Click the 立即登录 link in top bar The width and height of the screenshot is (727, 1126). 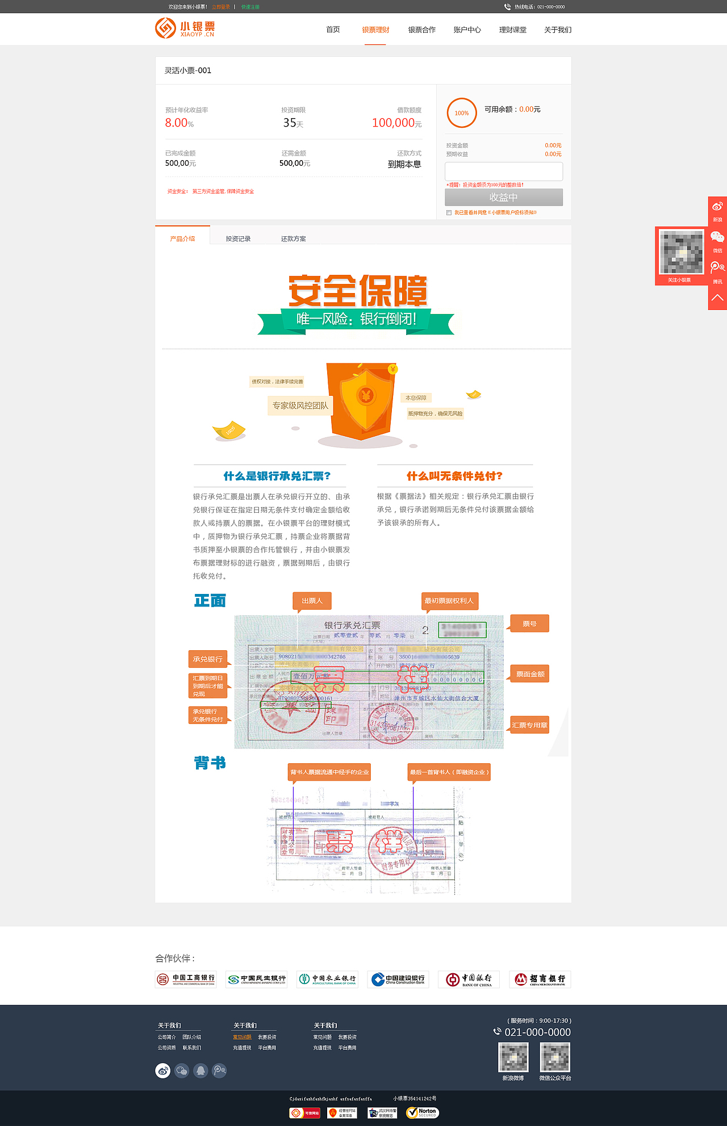point(221,7)
